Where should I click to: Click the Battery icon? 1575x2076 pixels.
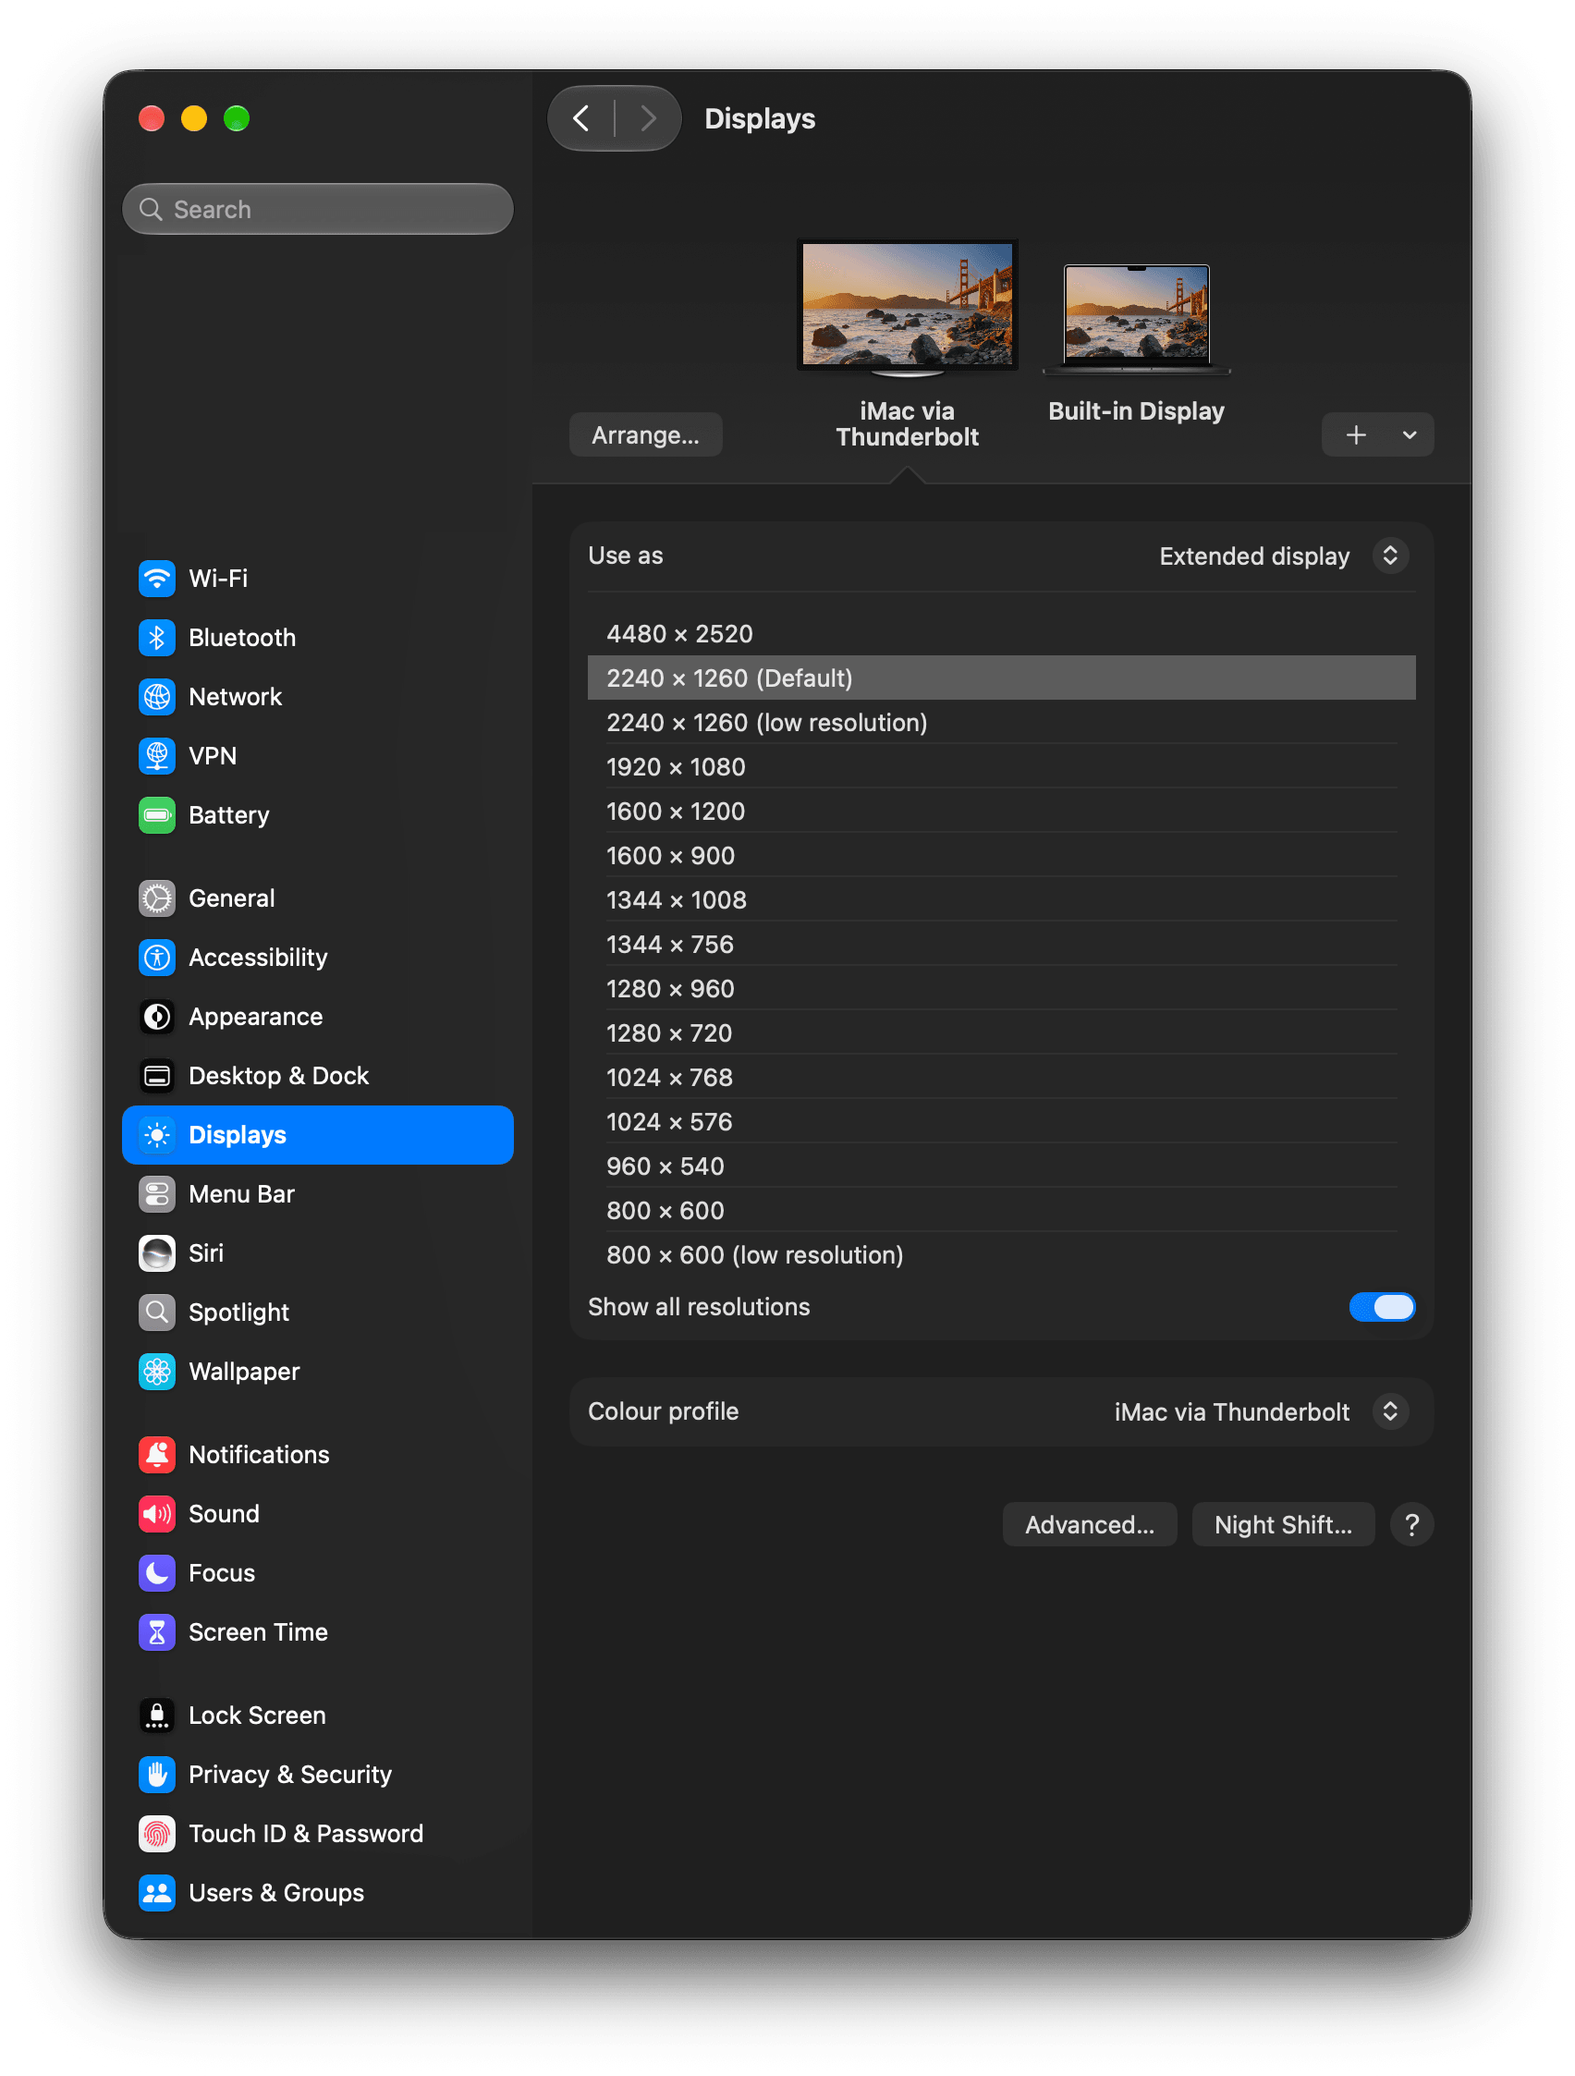pos(157,814)
